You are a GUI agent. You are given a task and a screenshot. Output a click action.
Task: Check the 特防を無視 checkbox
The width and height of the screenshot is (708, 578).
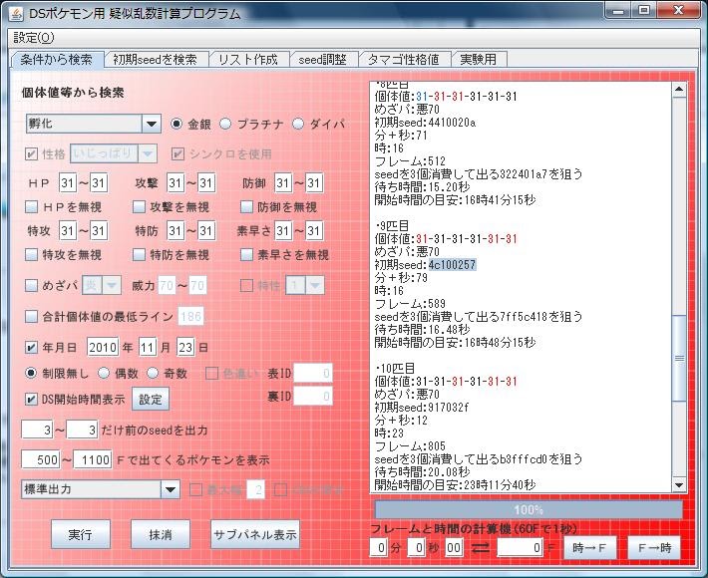[x=139, y=254]
